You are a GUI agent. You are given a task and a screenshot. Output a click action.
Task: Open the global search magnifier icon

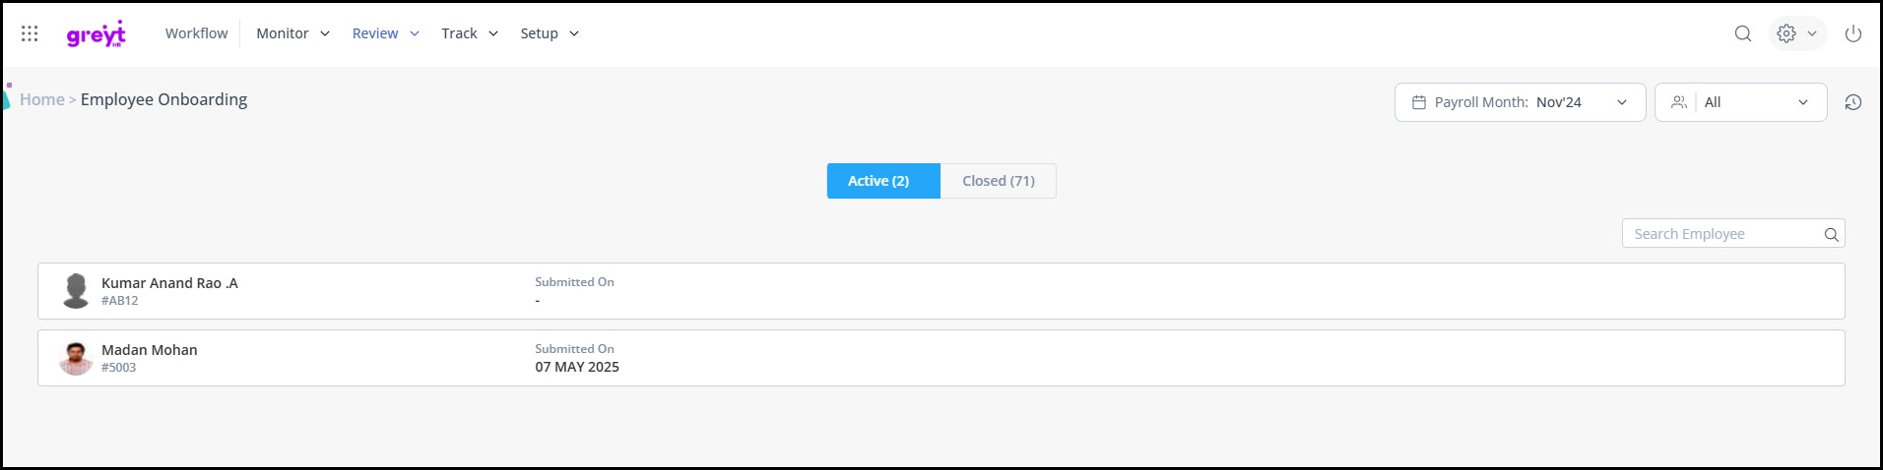(1742, 33)
